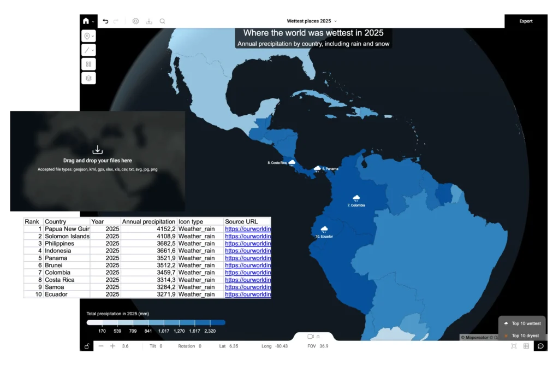Click Top 10 dryest legend entry
The image size is (559, 365).
point(521,335)
